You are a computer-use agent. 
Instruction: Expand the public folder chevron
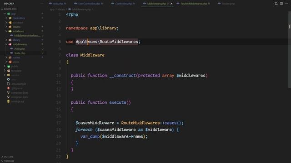pyautogui.click(x=5, y=66)
